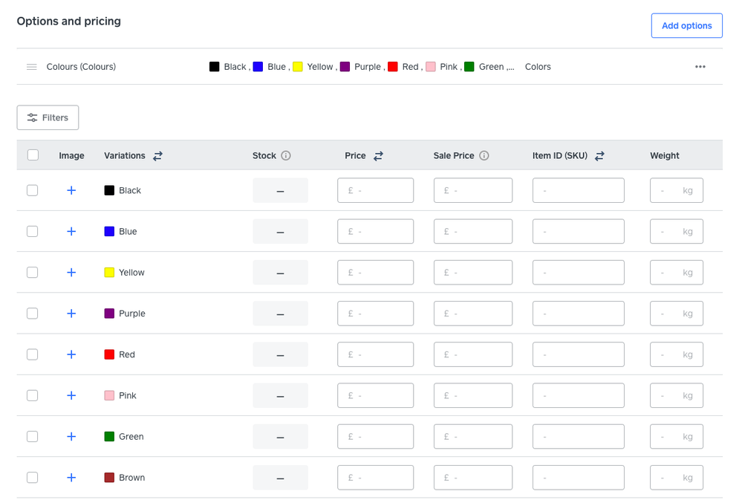Grab the drag handle beside Colours option
The image size is (742, 500).
coord(32,67)
